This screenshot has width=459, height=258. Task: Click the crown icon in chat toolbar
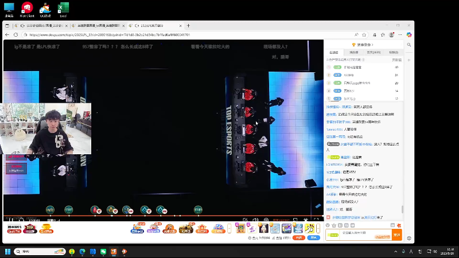tap(334, 225)
